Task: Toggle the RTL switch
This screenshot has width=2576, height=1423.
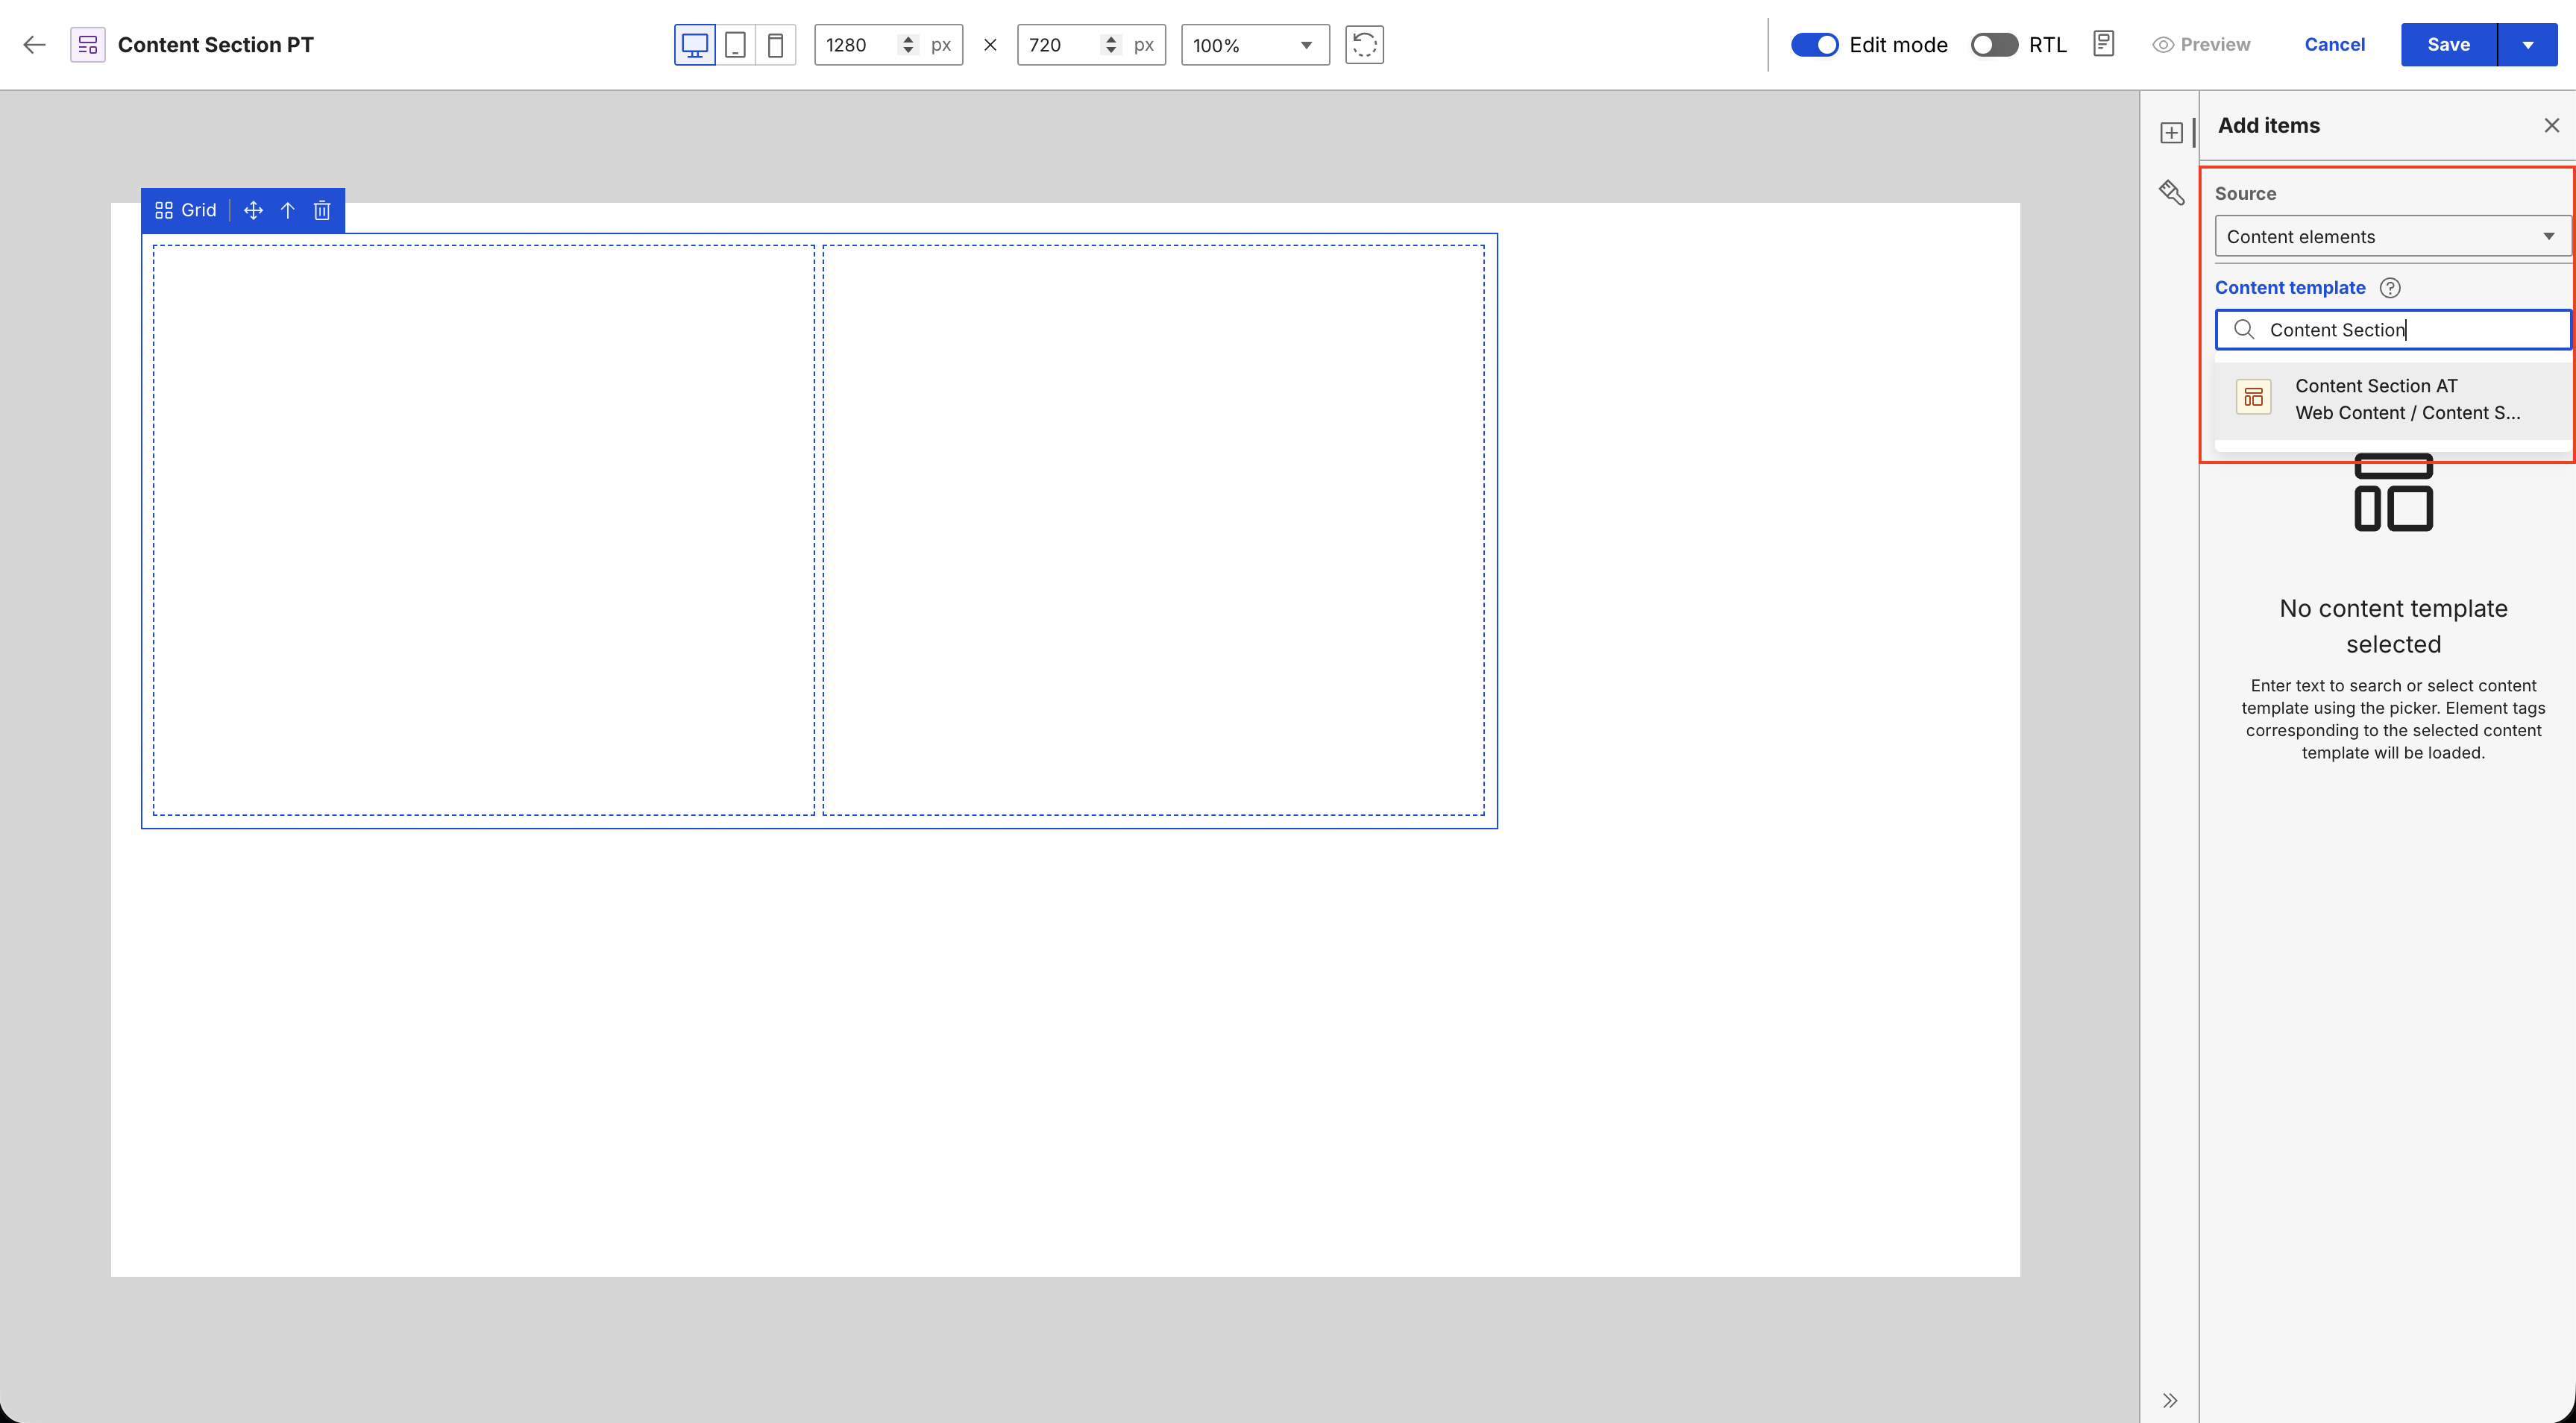Action: coord(1994,45)
